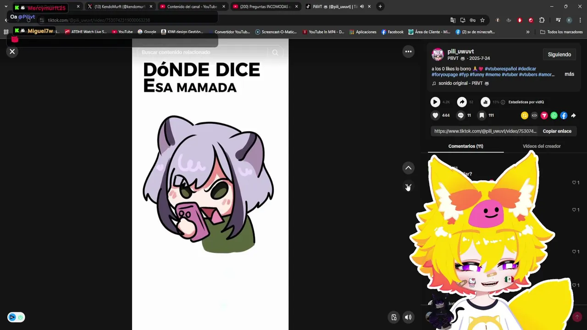Open the YouTube bookmark
Screen dimensions: 587x330
[122, 32]
